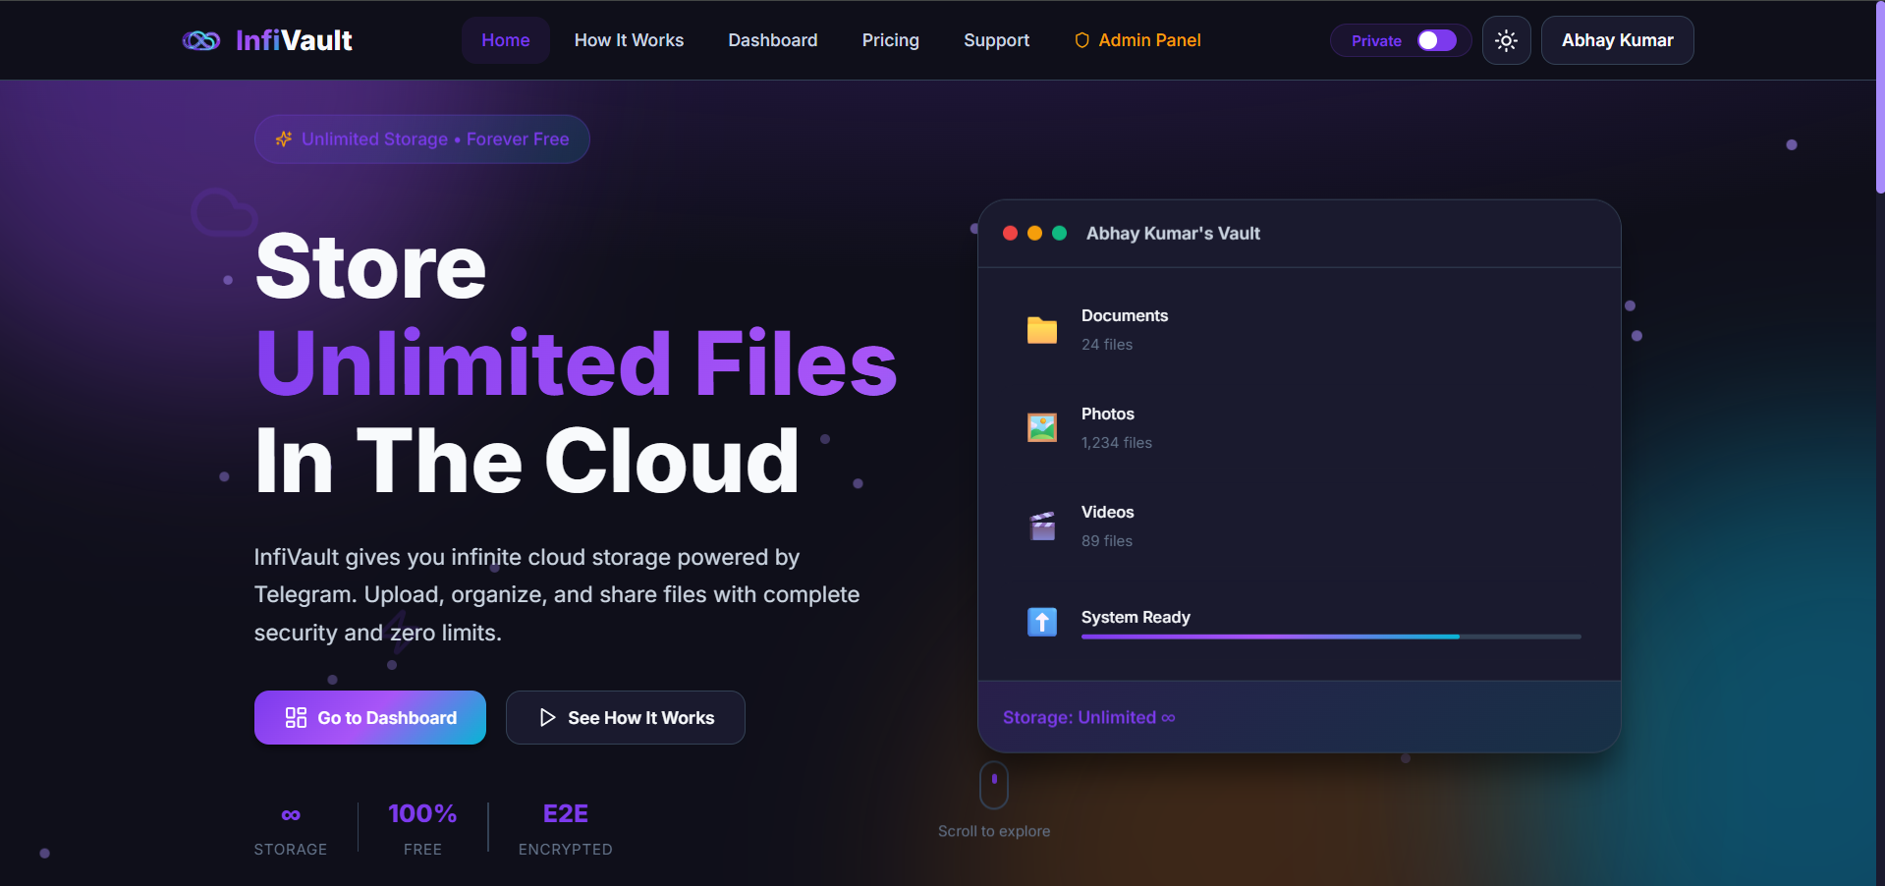Click the "24 files" count text

[1107, 345]
